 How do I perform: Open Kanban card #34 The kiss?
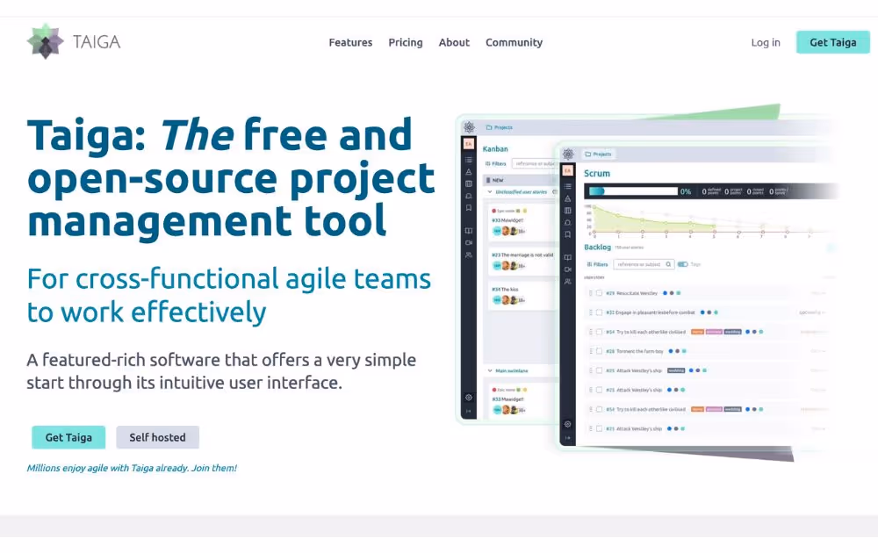(522, 295)
